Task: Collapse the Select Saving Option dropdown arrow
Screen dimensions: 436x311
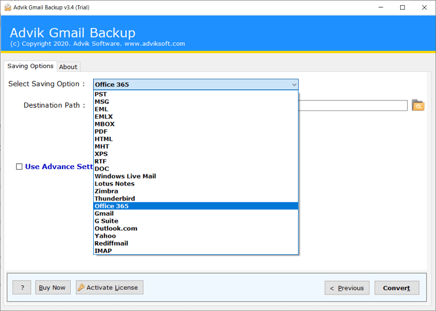Action: point(294,85)
